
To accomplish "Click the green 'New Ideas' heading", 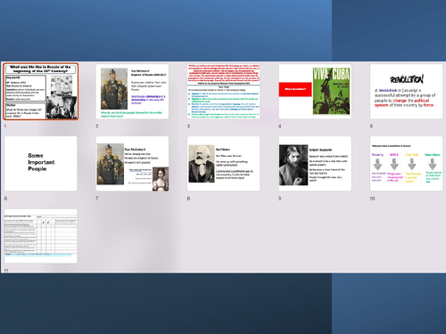I will point(433,155).
